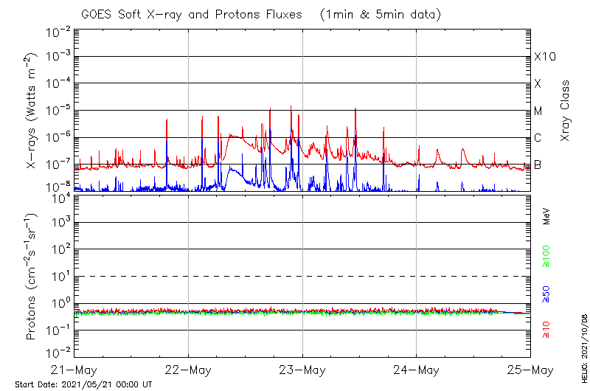Select the 22-May date tick label
Screen dimensions: 590x391
(188, 370)
